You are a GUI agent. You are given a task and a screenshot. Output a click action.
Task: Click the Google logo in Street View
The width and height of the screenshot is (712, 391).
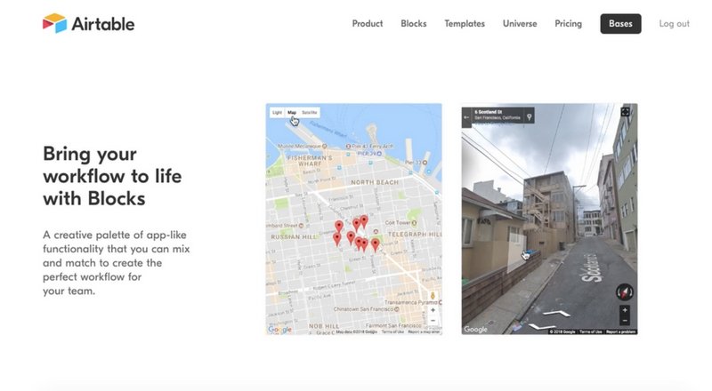point(475,330)
